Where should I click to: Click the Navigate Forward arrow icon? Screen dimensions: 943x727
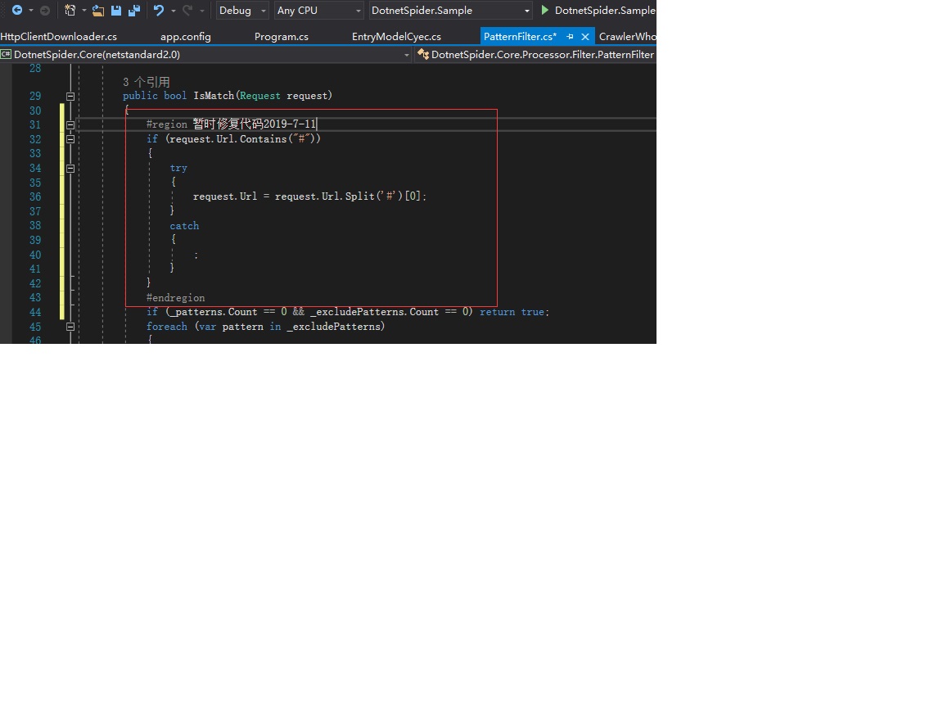pyautogui.click(x=44, y=10)
